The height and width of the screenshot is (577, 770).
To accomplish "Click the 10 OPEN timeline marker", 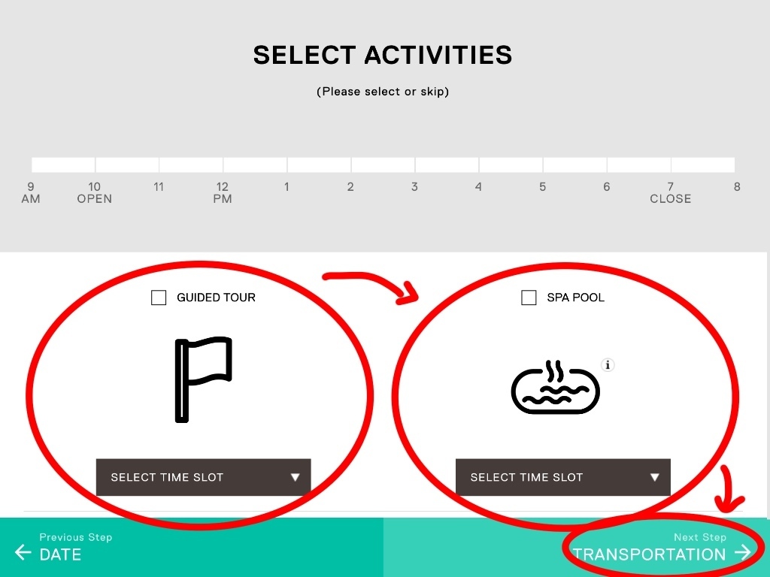I will tap(94, 192).
